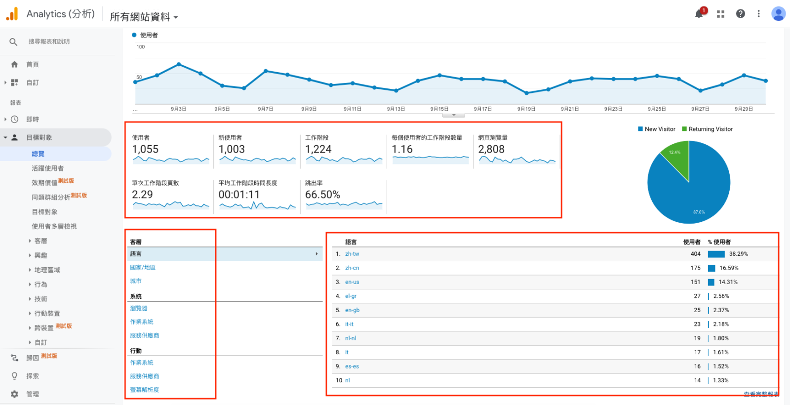
Task: Expand the 地理區域 sidebar section
Action: pyautogui.click(x=47, y=270)
